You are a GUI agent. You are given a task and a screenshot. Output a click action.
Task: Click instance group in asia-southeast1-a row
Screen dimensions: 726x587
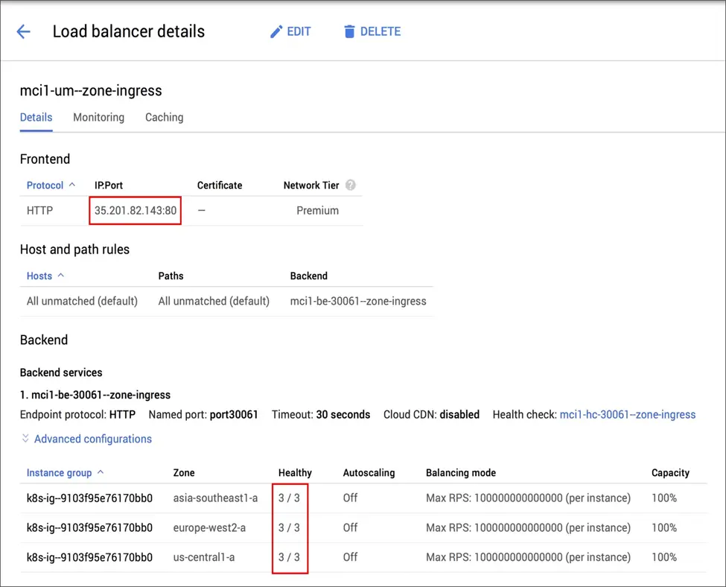89,498
